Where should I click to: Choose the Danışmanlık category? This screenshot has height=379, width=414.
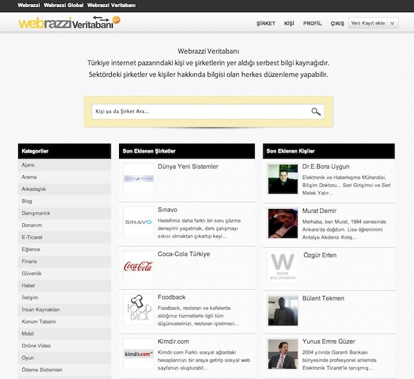[x=36, y=213]
